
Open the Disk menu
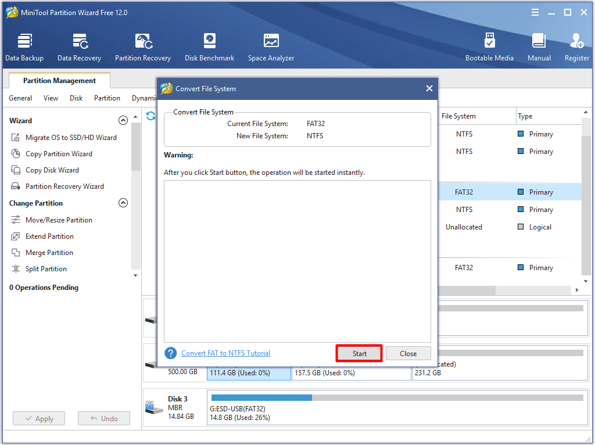pyautogui.click(x=76, y=98)
